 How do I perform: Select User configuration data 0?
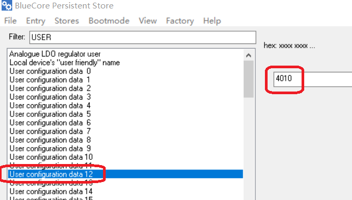pos(125,71)
